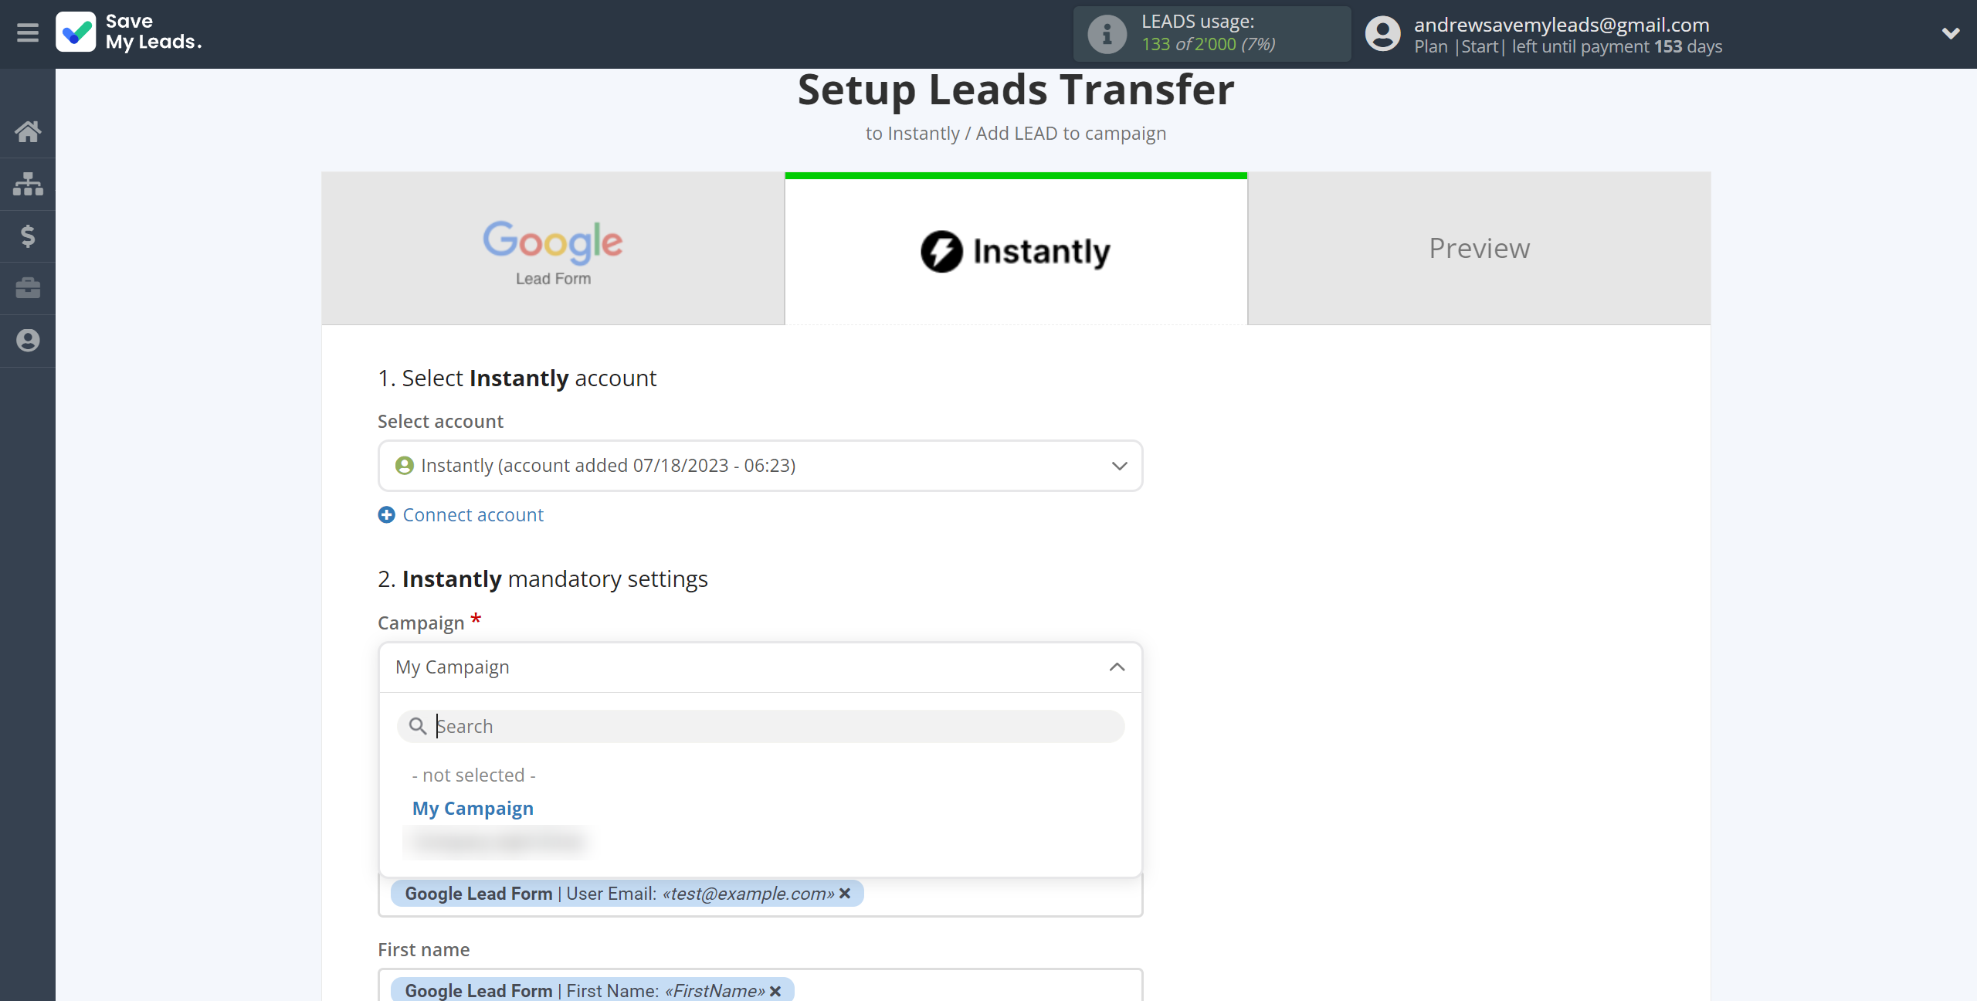1977x1001 pixels.
Task: Open profile user icon in sidebar
Action: click(x=28, y=341)
